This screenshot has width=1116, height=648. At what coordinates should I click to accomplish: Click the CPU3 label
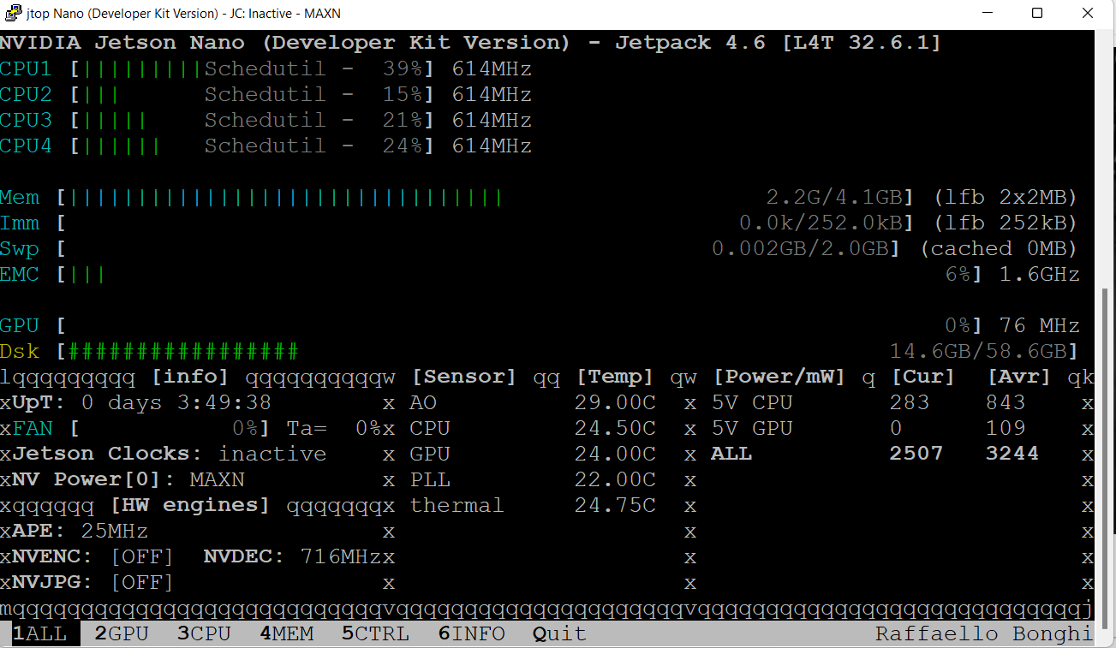pyautogui.click(x=26, y=121)
